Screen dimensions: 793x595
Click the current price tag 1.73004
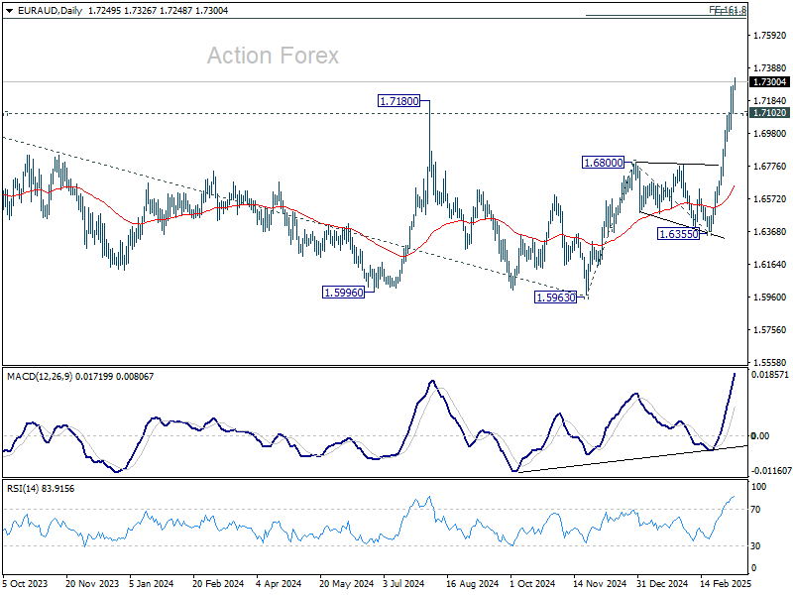click(770, 82)
